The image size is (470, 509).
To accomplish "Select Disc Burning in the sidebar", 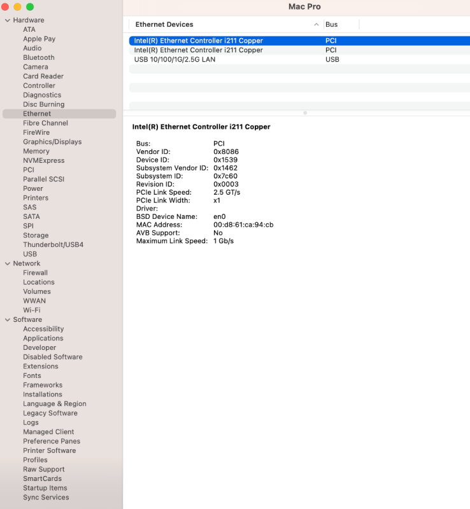I will click(x=43, y=104).
